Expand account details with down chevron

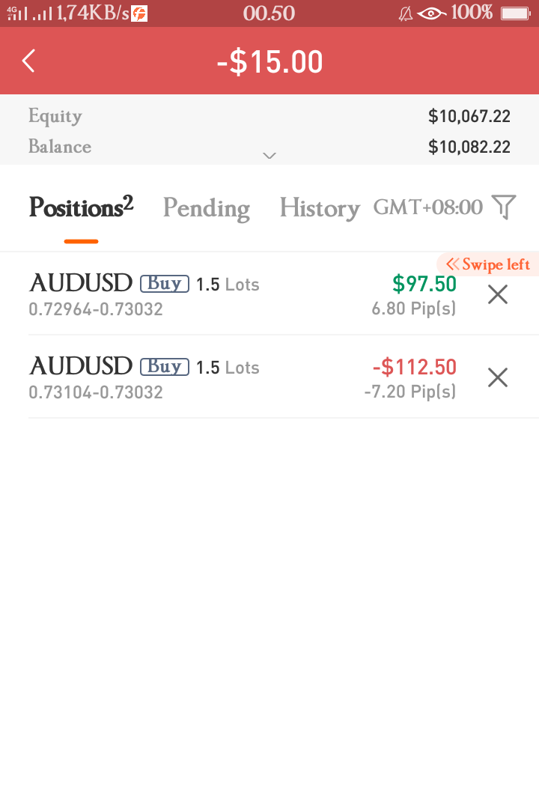tap(269, 156)
